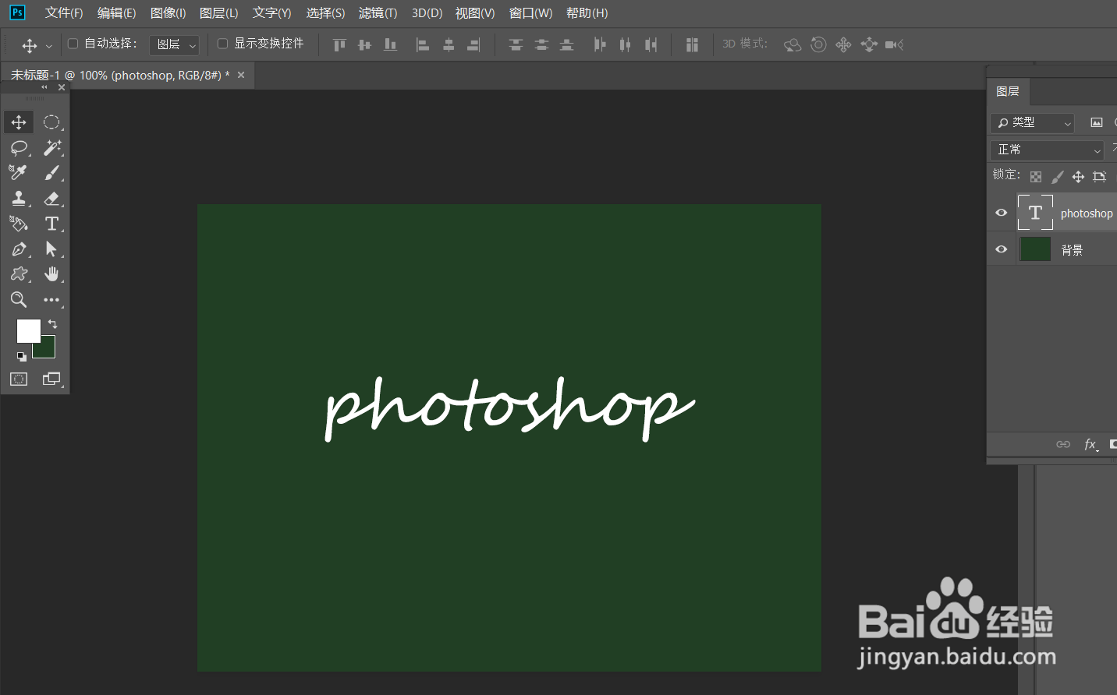1117x695 pixels.
Task: Click the 背景 layer thumbnail
Action: 1035,249
